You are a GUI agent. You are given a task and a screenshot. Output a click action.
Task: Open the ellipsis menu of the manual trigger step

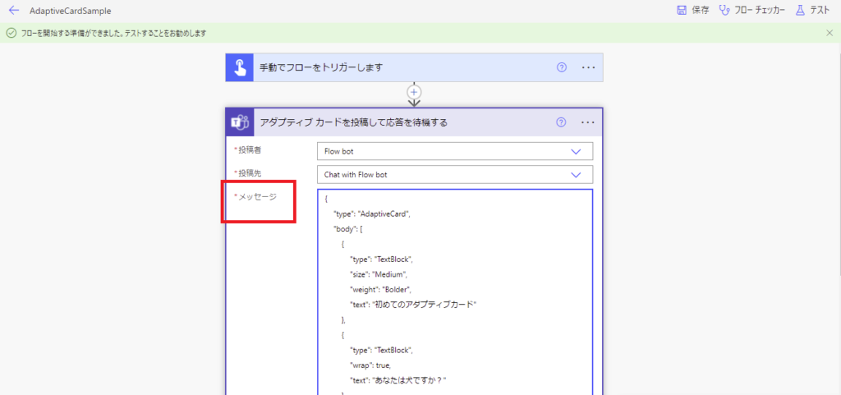[x=588, y=67]
